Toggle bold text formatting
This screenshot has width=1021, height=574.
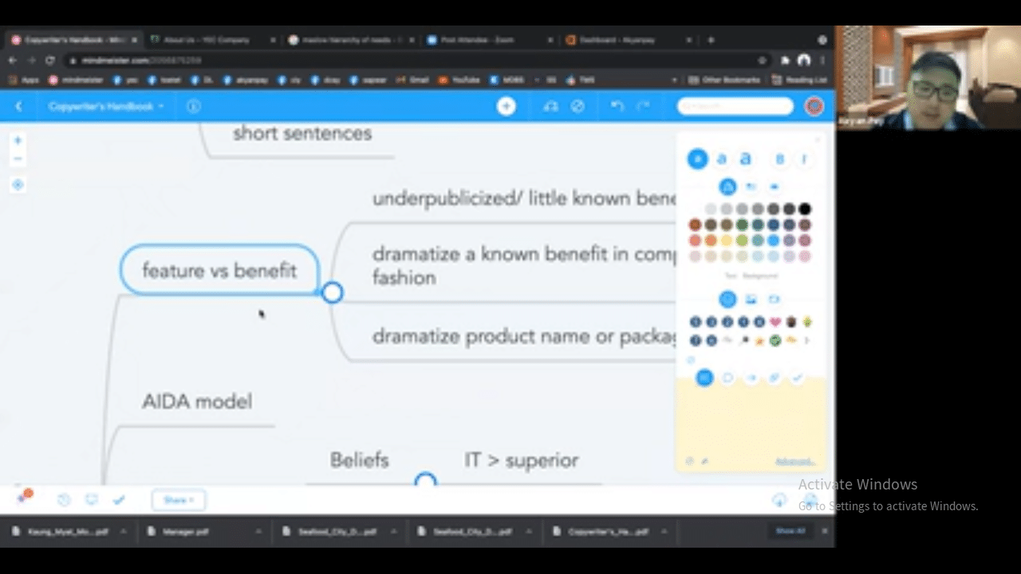click(x=779, y=159)
